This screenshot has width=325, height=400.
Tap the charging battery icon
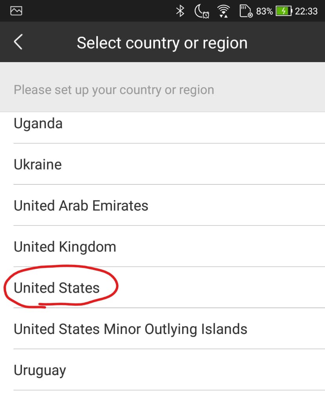coord(283,11)
